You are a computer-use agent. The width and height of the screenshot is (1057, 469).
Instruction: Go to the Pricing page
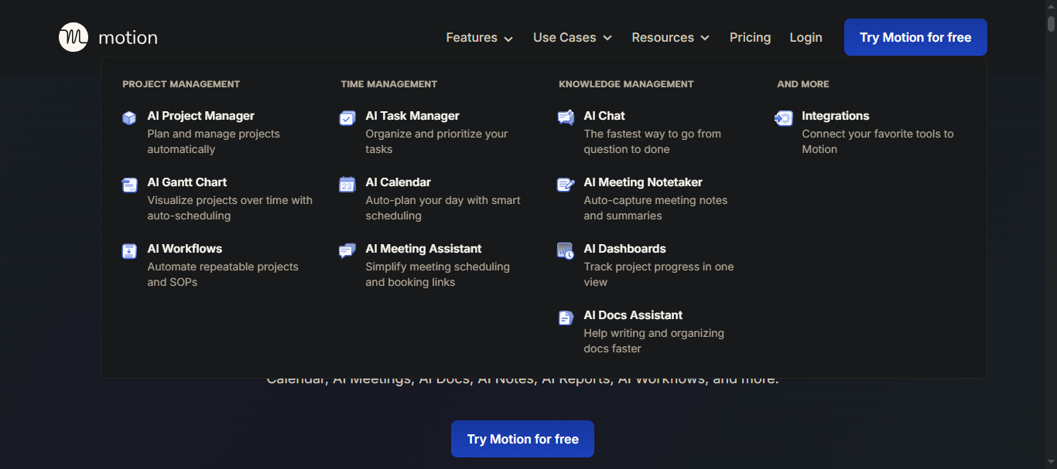751,37
